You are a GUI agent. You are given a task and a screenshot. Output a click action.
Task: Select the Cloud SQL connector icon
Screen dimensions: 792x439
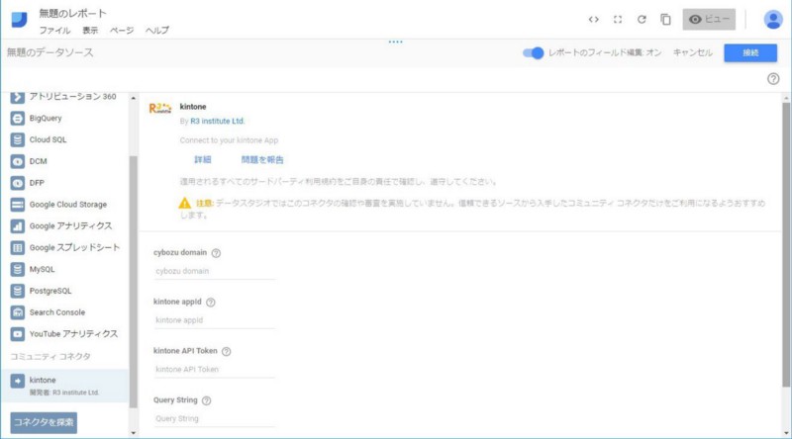[17, 139]
